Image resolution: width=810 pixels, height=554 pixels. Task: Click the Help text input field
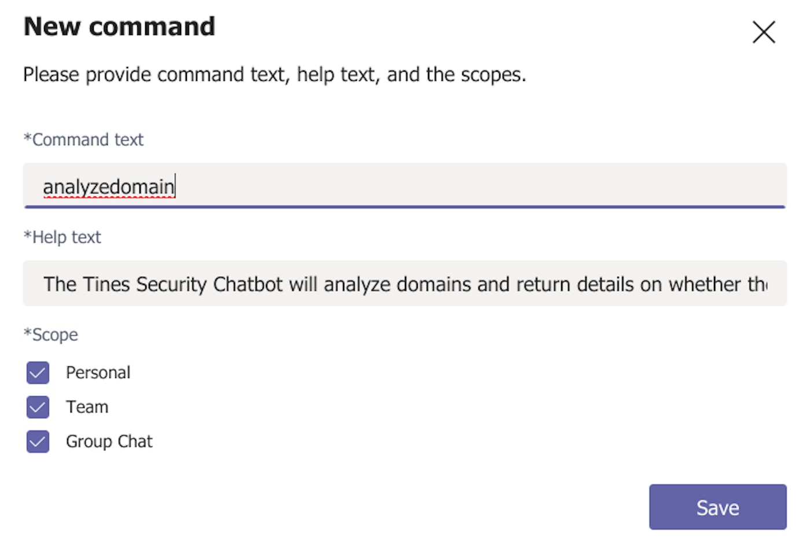(405, 284)
